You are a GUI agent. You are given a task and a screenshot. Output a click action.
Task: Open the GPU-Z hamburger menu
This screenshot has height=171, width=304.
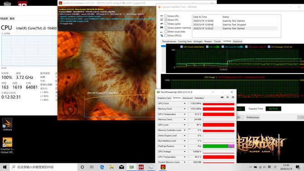point(233,98)
